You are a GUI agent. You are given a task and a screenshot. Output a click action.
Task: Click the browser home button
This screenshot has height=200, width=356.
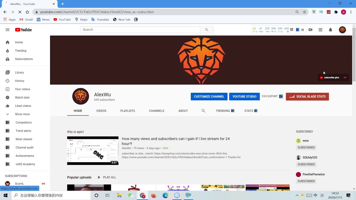tap(27, 12)
